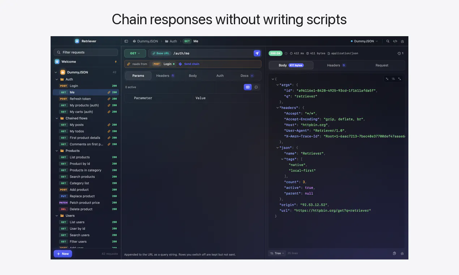Switch params to raw braces view
Viewport: 459px width, 275px height.
click(256, 87)
